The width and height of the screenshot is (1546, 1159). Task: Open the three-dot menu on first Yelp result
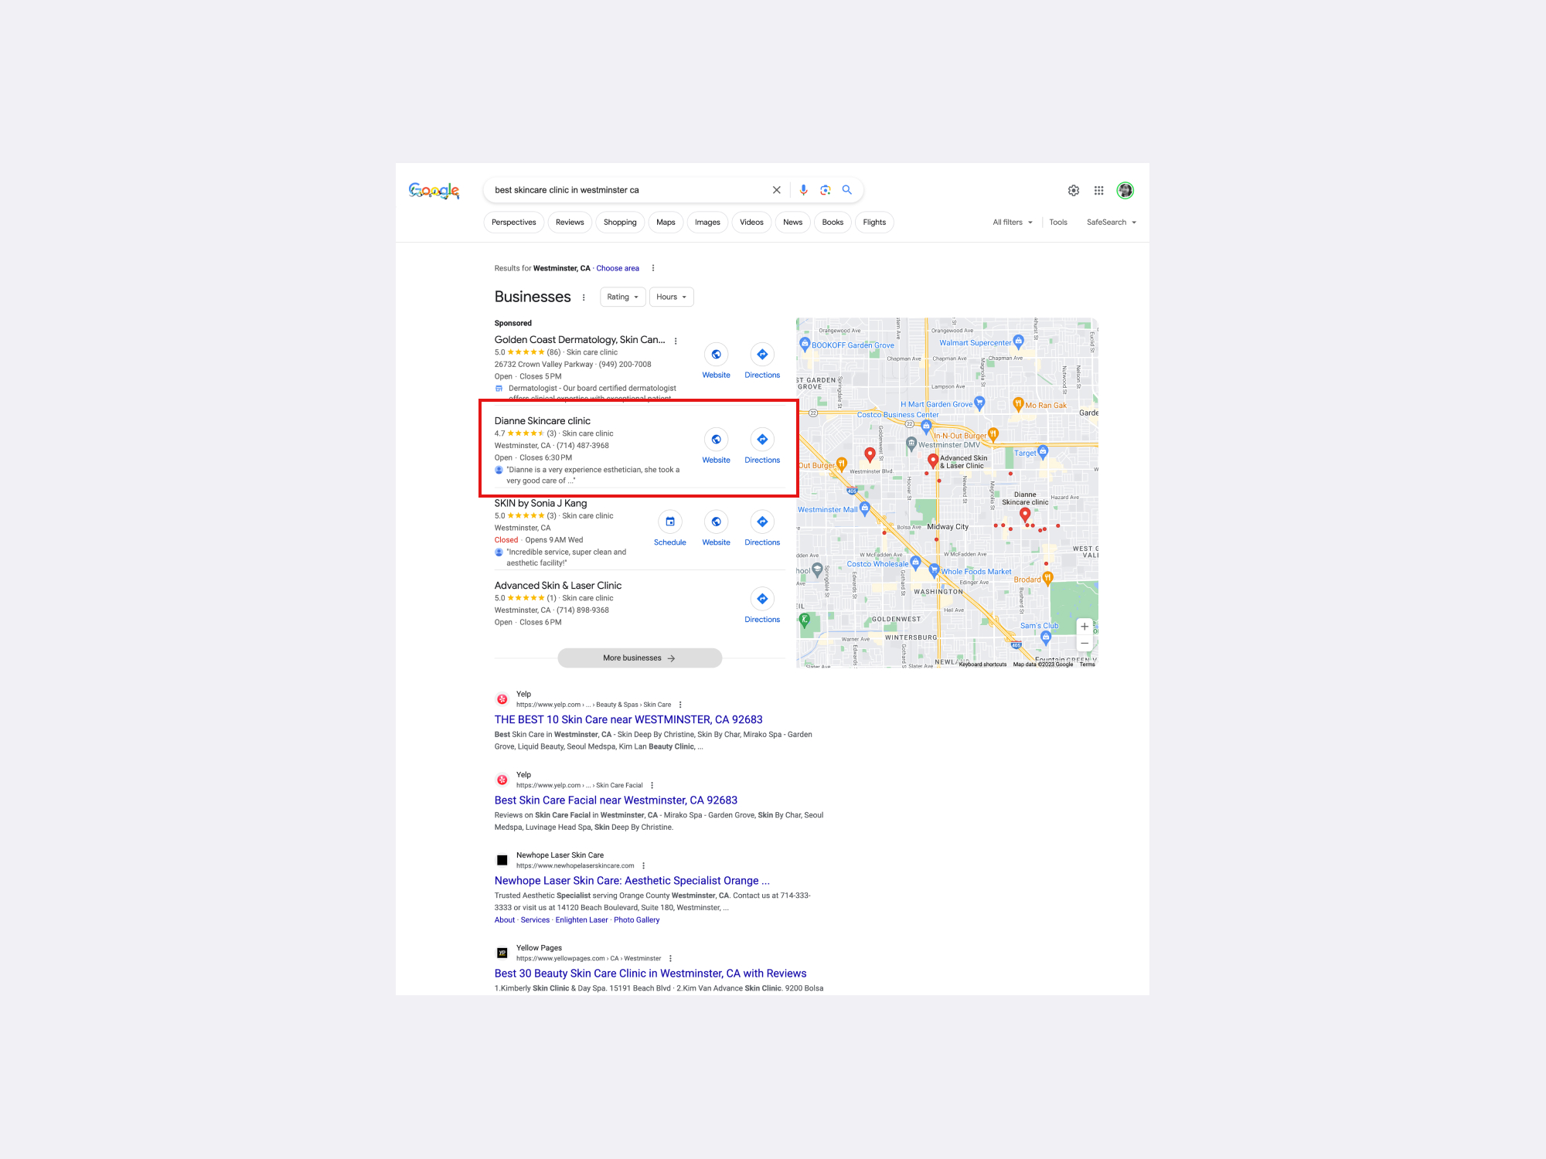[680, 705]
